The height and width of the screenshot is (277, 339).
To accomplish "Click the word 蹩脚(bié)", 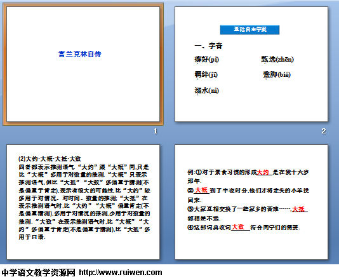I will tap(277, 75).
